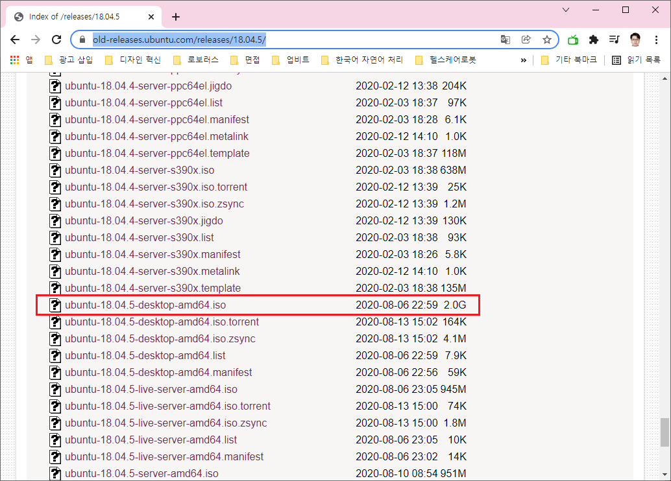Open the 기타 북마크 folder

pos(569,60)
